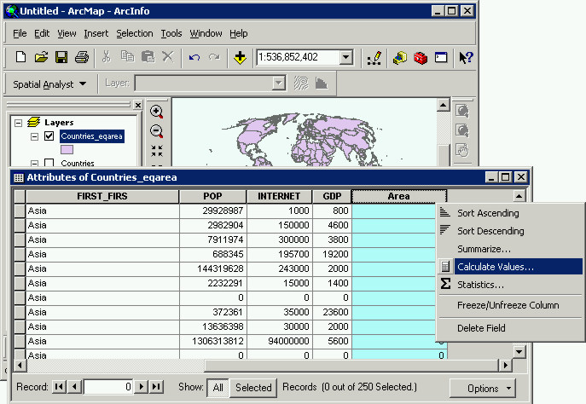Select the Zoom Out tool
Image resolution: width=586 pixels, height=404 pixels.
click(157, 131)
